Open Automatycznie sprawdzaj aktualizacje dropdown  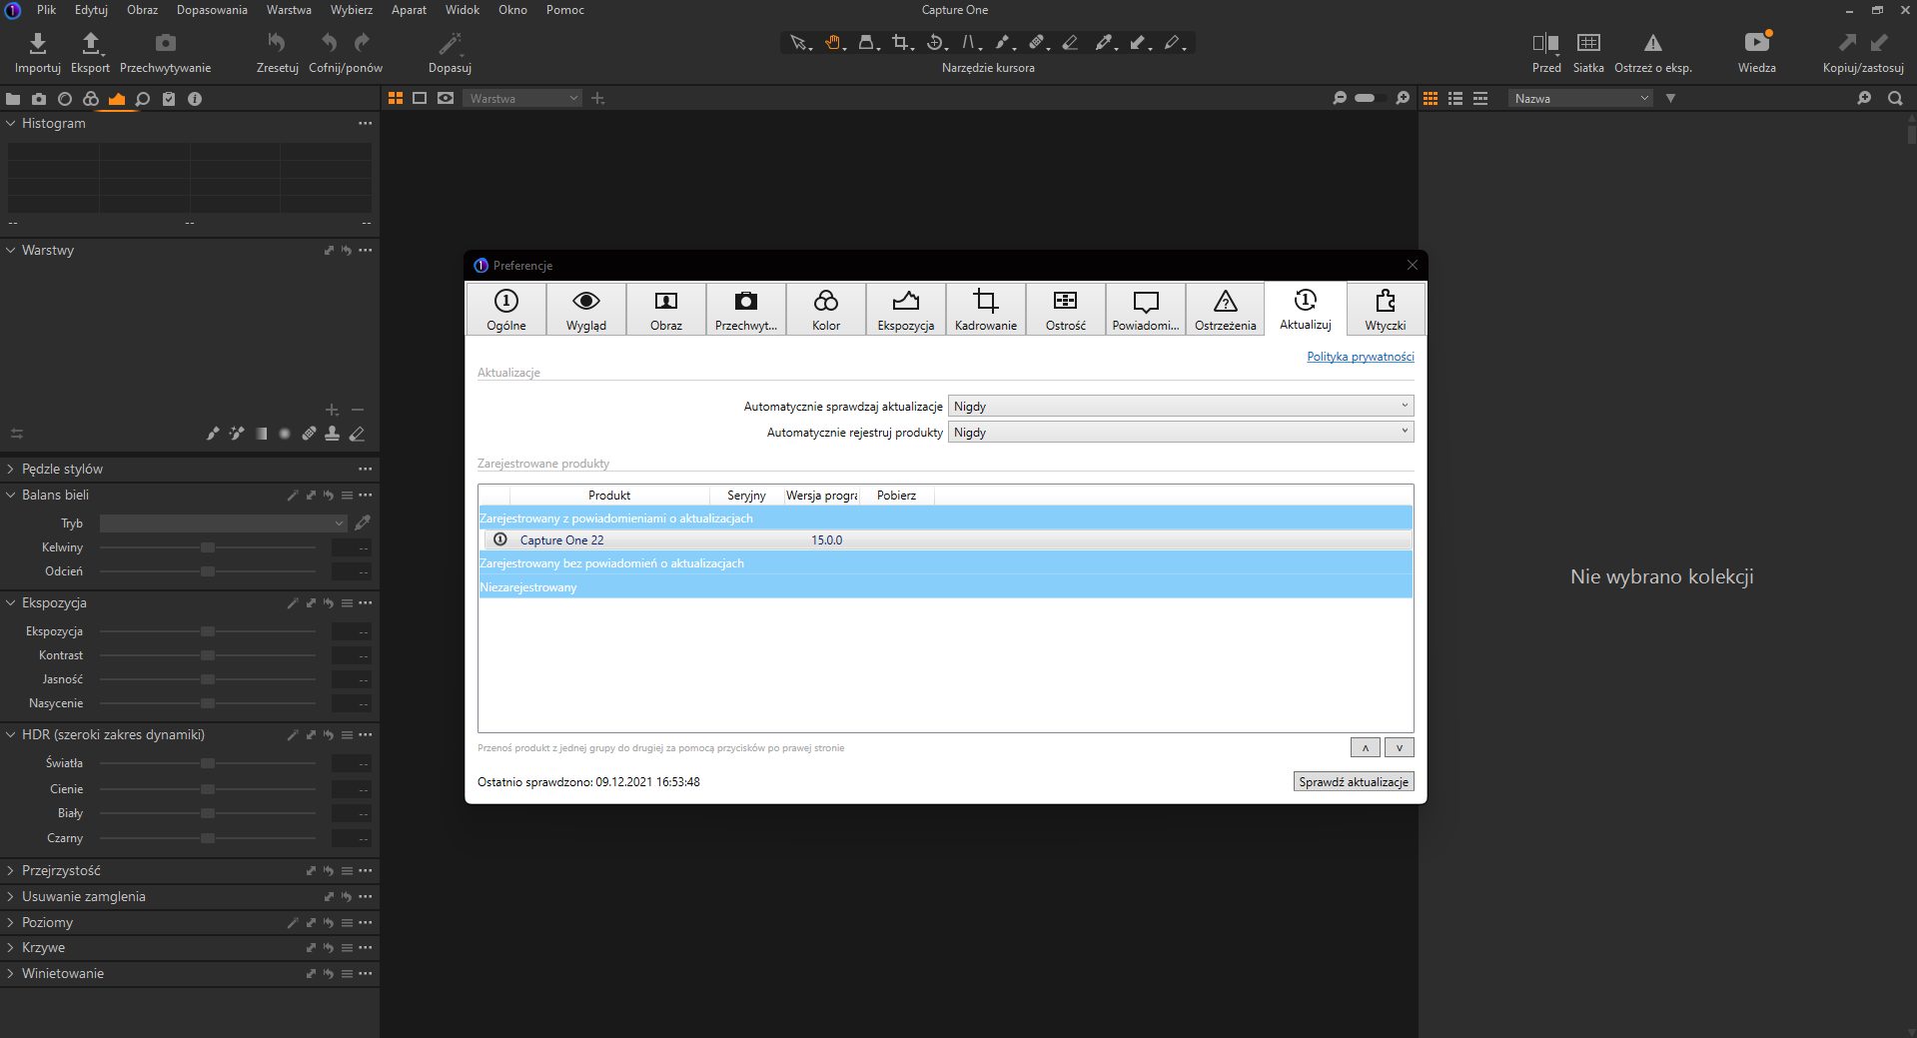pos(1181,407)
